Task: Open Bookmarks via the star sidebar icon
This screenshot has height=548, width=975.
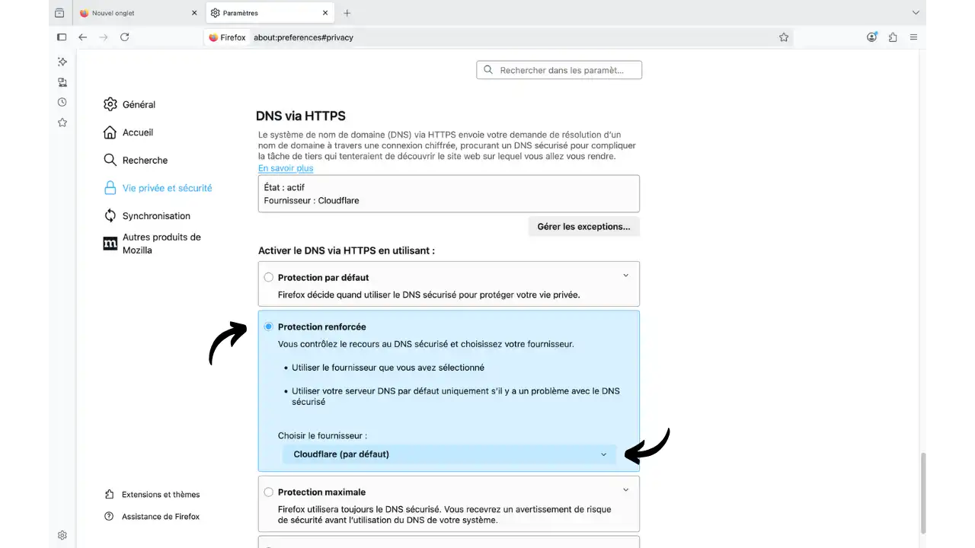Action: pyautogui.click(x=62, y=123)
